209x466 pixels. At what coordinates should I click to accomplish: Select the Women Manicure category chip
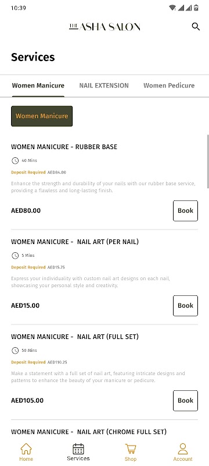tap(42, 116)
